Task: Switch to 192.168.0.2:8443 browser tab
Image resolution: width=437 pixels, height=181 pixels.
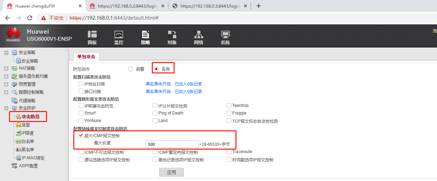Action: click(126, 6)
